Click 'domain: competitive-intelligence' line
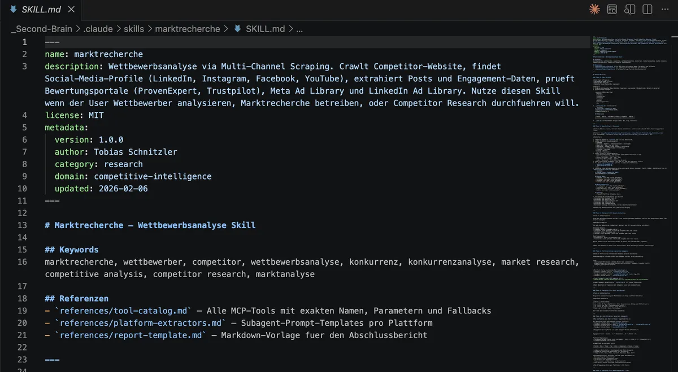The image size is (678, 372). 133,176
